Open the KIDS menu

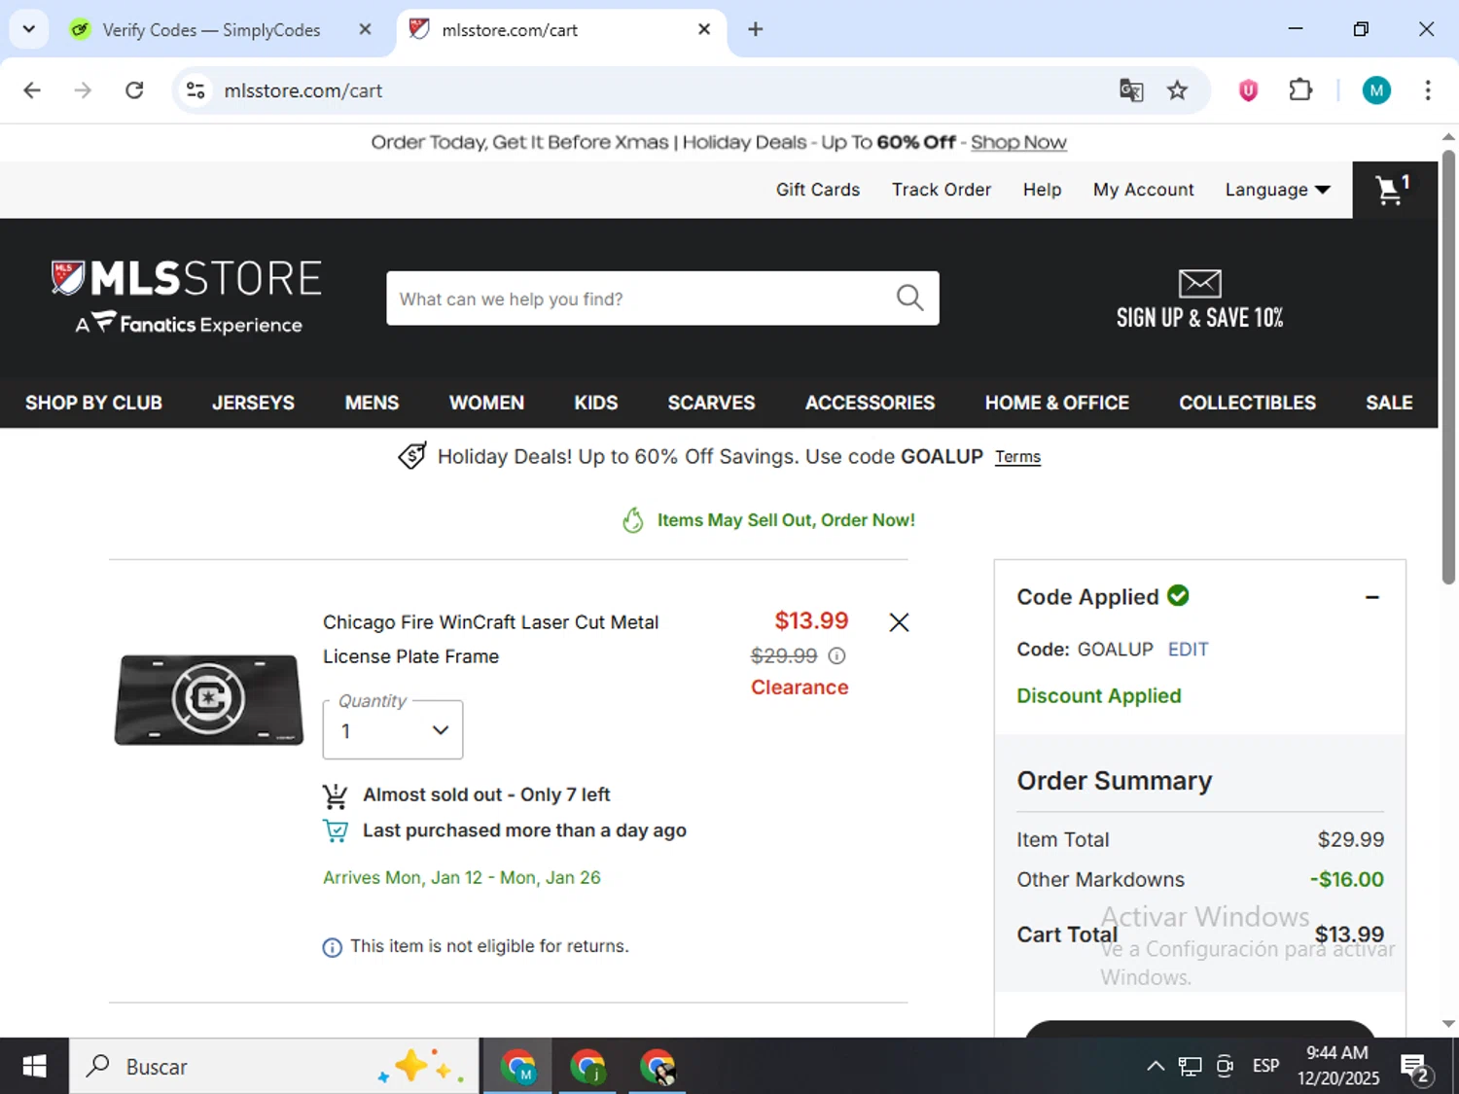coord(595,403)
